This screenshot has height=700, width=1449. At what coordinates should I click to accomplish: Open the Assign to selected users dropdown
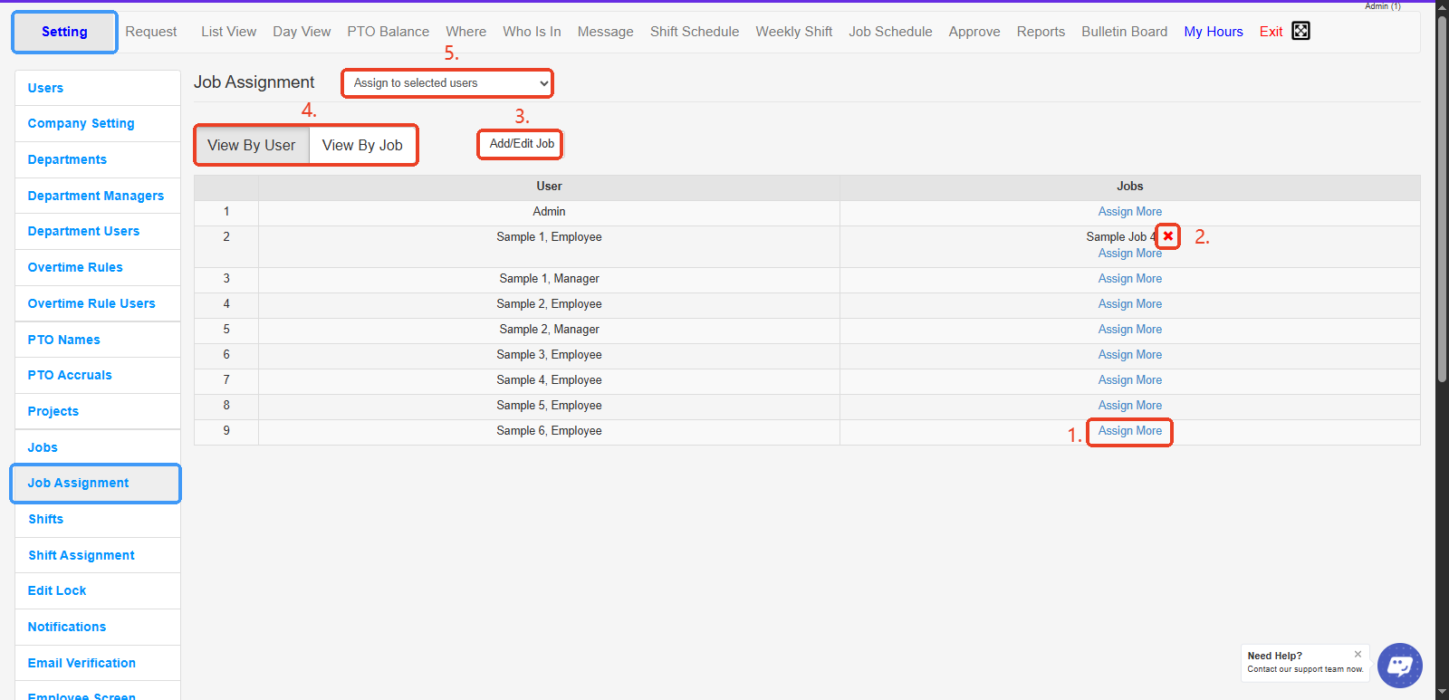coord(447,83)
